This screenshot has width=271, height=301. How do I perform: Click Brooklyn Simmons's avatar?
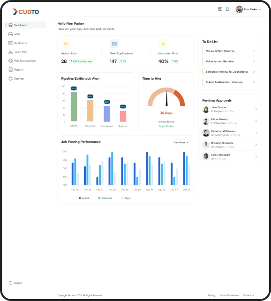[x=206, y=145]
